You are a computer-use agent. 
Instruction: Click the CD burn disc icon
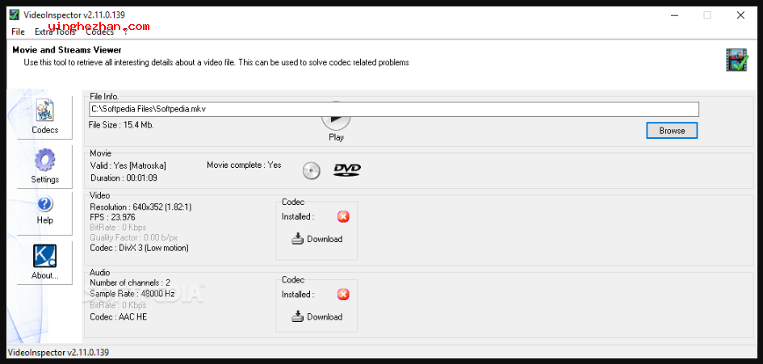tap(312, 171)
